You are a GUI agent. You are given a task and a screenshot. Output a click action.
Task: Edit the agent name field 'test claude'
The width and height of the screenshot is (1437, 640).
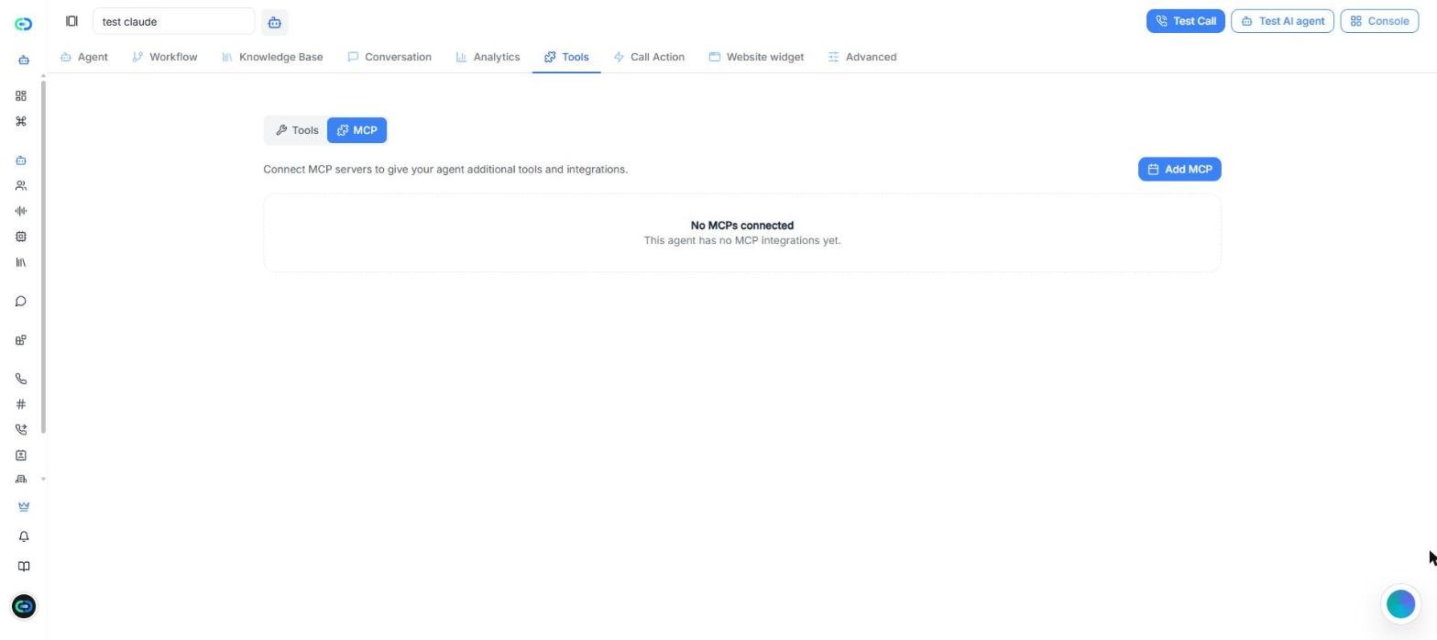[174, 21]
